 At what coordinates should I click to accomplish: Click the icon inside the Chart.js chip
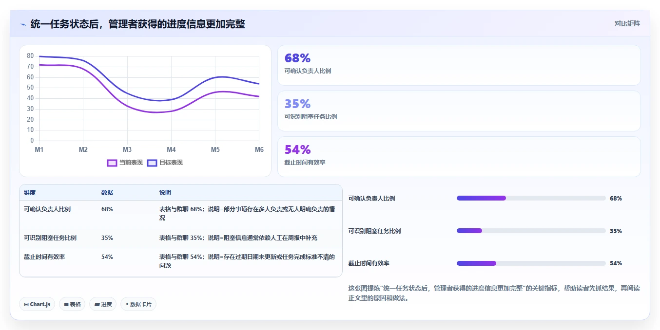click(x=26, y=305)
